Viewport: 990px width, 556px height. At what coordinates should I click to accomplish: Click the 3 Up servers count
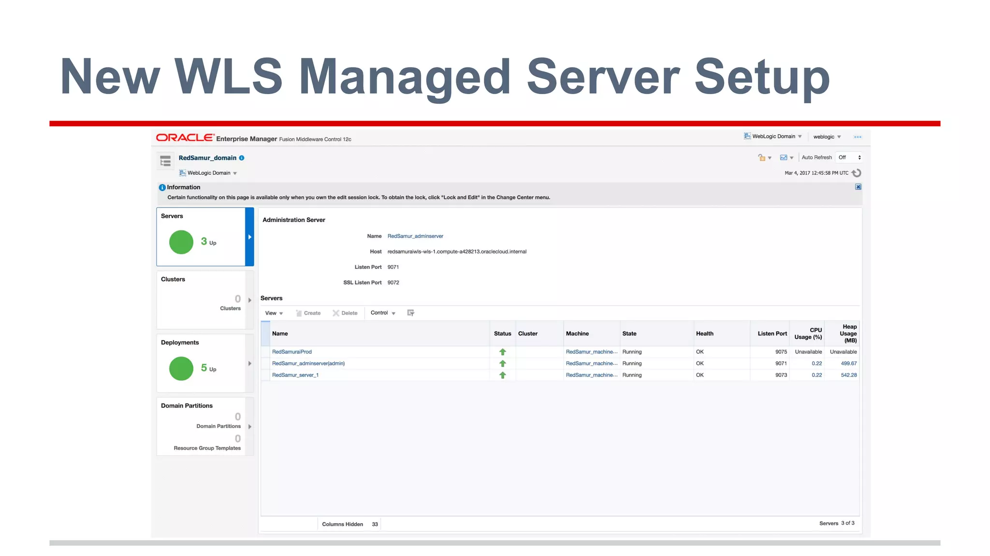point(208,242)
